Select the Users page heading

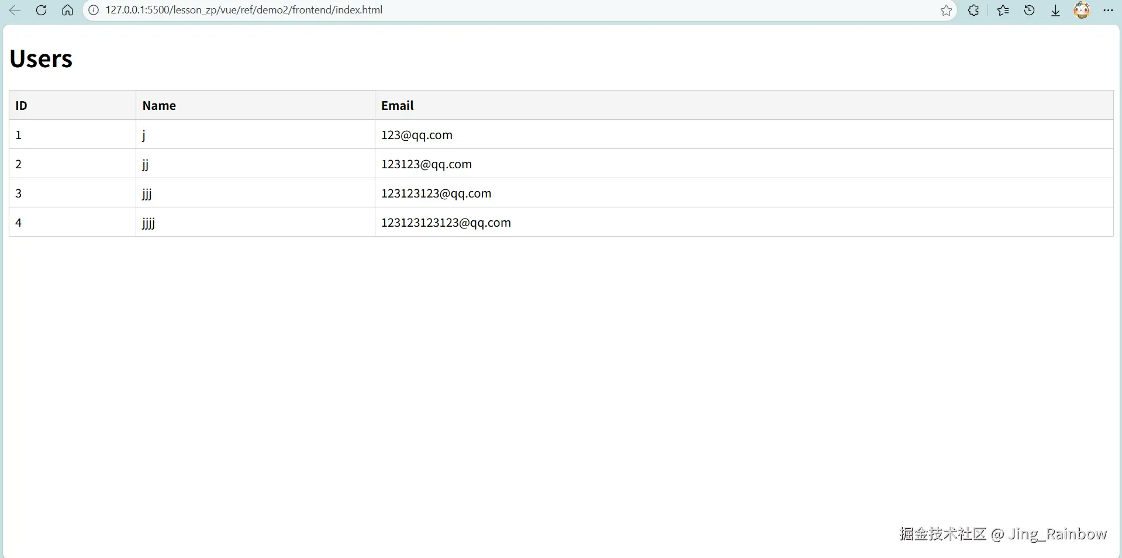(41, 58)
